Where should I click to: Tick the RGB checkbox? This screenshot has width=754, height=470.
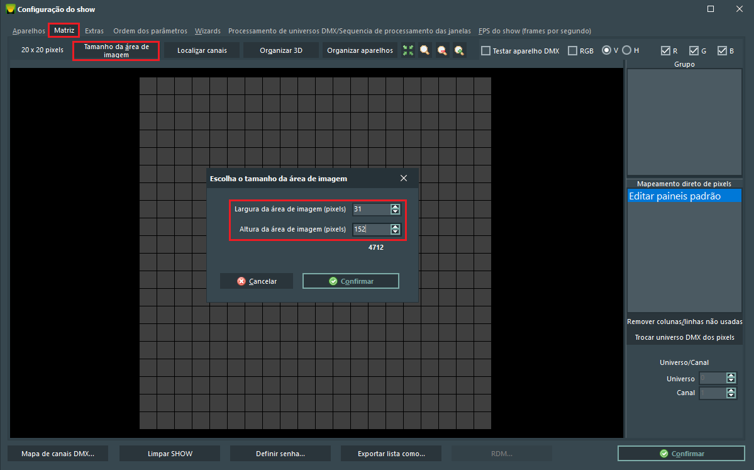click(x=572, y=50)
